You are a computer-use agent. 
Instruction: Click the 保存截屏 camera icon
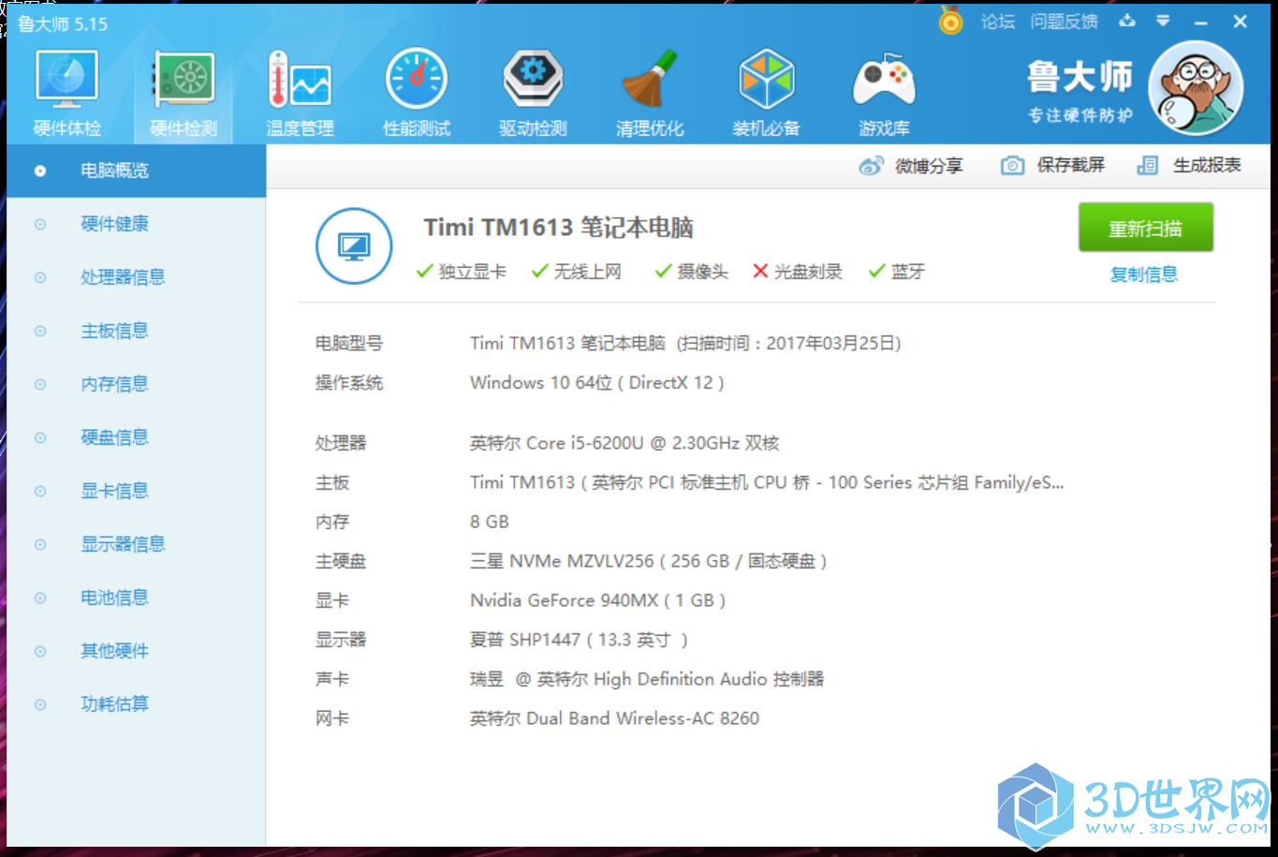(x=1012, y=166)
